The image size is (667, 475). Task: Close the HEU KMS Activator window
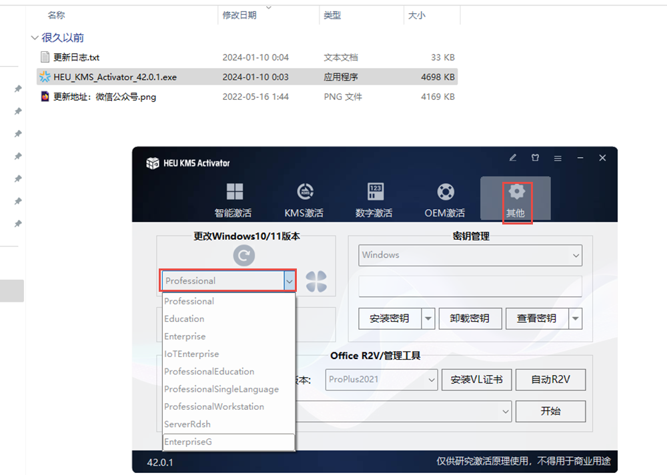(602, 158)
